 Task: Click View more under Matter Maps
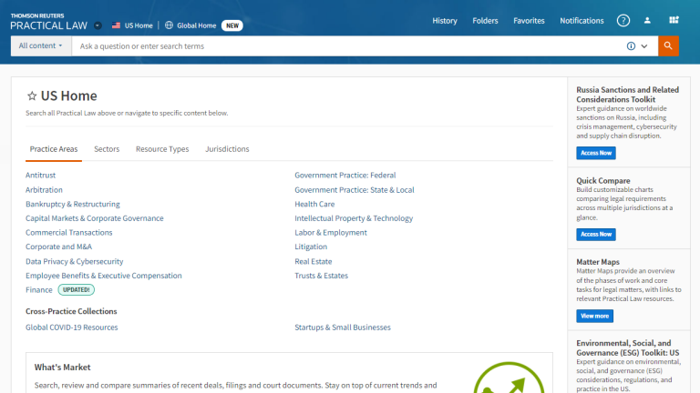[594, 317]
